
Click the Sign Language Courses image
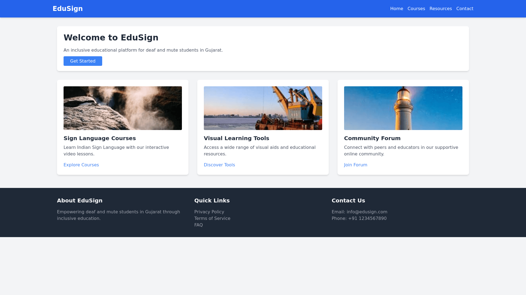123,108
